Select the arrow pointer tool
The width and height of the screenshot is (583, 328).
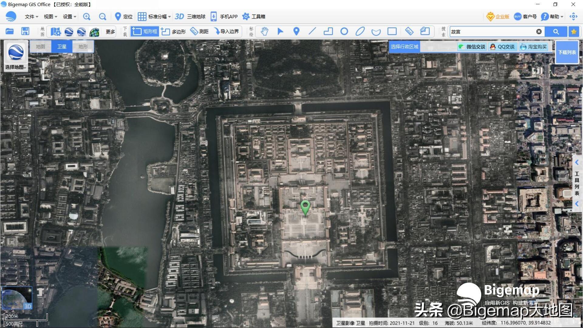(280, 31)
